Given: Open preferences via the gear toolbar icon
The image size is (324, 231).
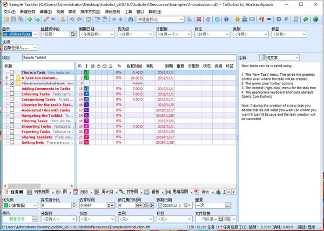Looking at the screenshot, I should [x=218, y=19].
